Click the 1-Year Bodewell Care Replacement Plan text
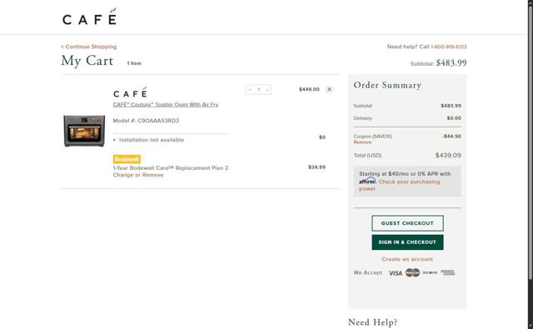The height and width of the screenshot is (329, 533). pos(170,168)
